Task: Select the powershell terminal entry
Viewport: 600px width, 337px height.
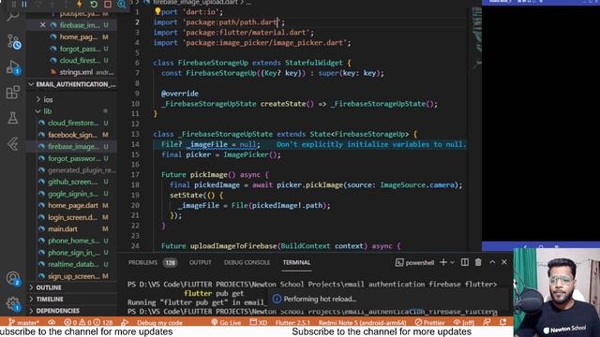Action: (414, 262)
